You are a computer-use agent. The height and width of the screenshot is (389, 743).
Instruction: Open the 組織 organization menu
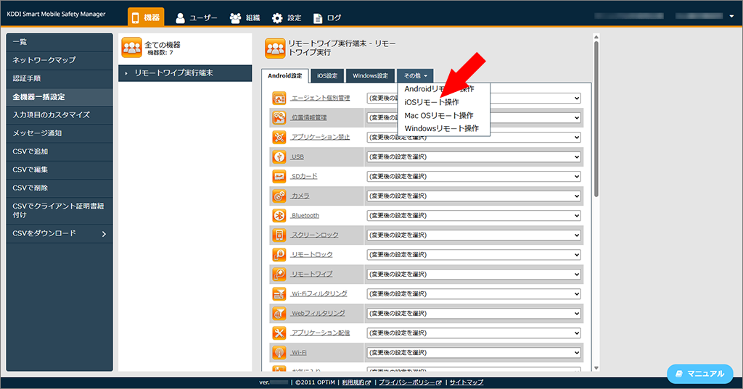(x=245, y=18)
